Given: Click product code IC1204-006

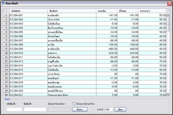Looking at the screenshot, I should point(16,36).
